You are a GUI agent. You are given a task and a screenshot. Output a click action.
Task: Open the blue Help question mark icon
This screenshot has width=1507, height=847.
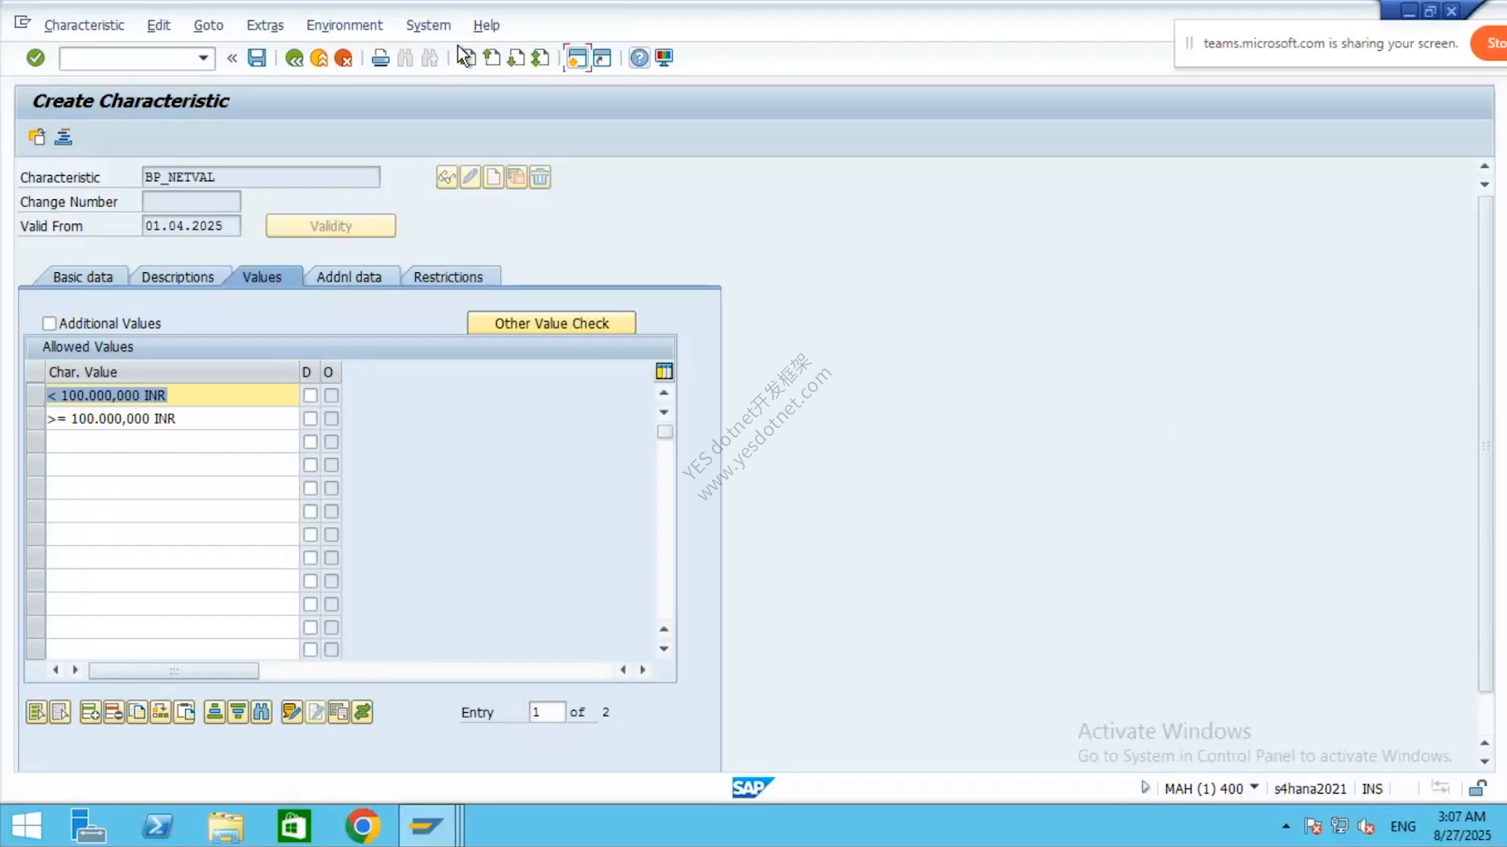point(640,58)
